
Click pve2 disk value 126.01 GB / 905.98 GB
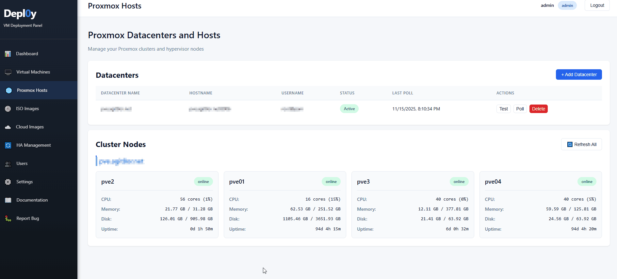[186, 219]
